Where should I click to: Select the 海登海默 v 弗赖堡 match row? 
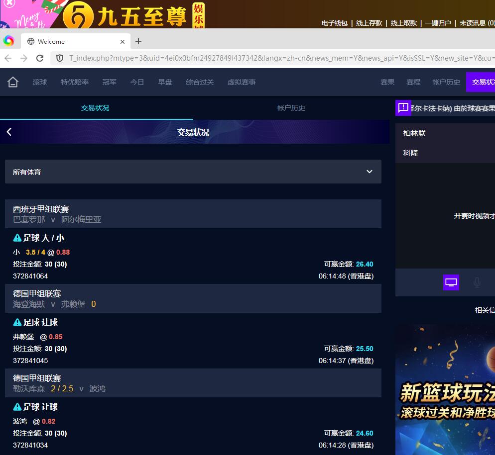pyautogui.click(x=193, y=298)
